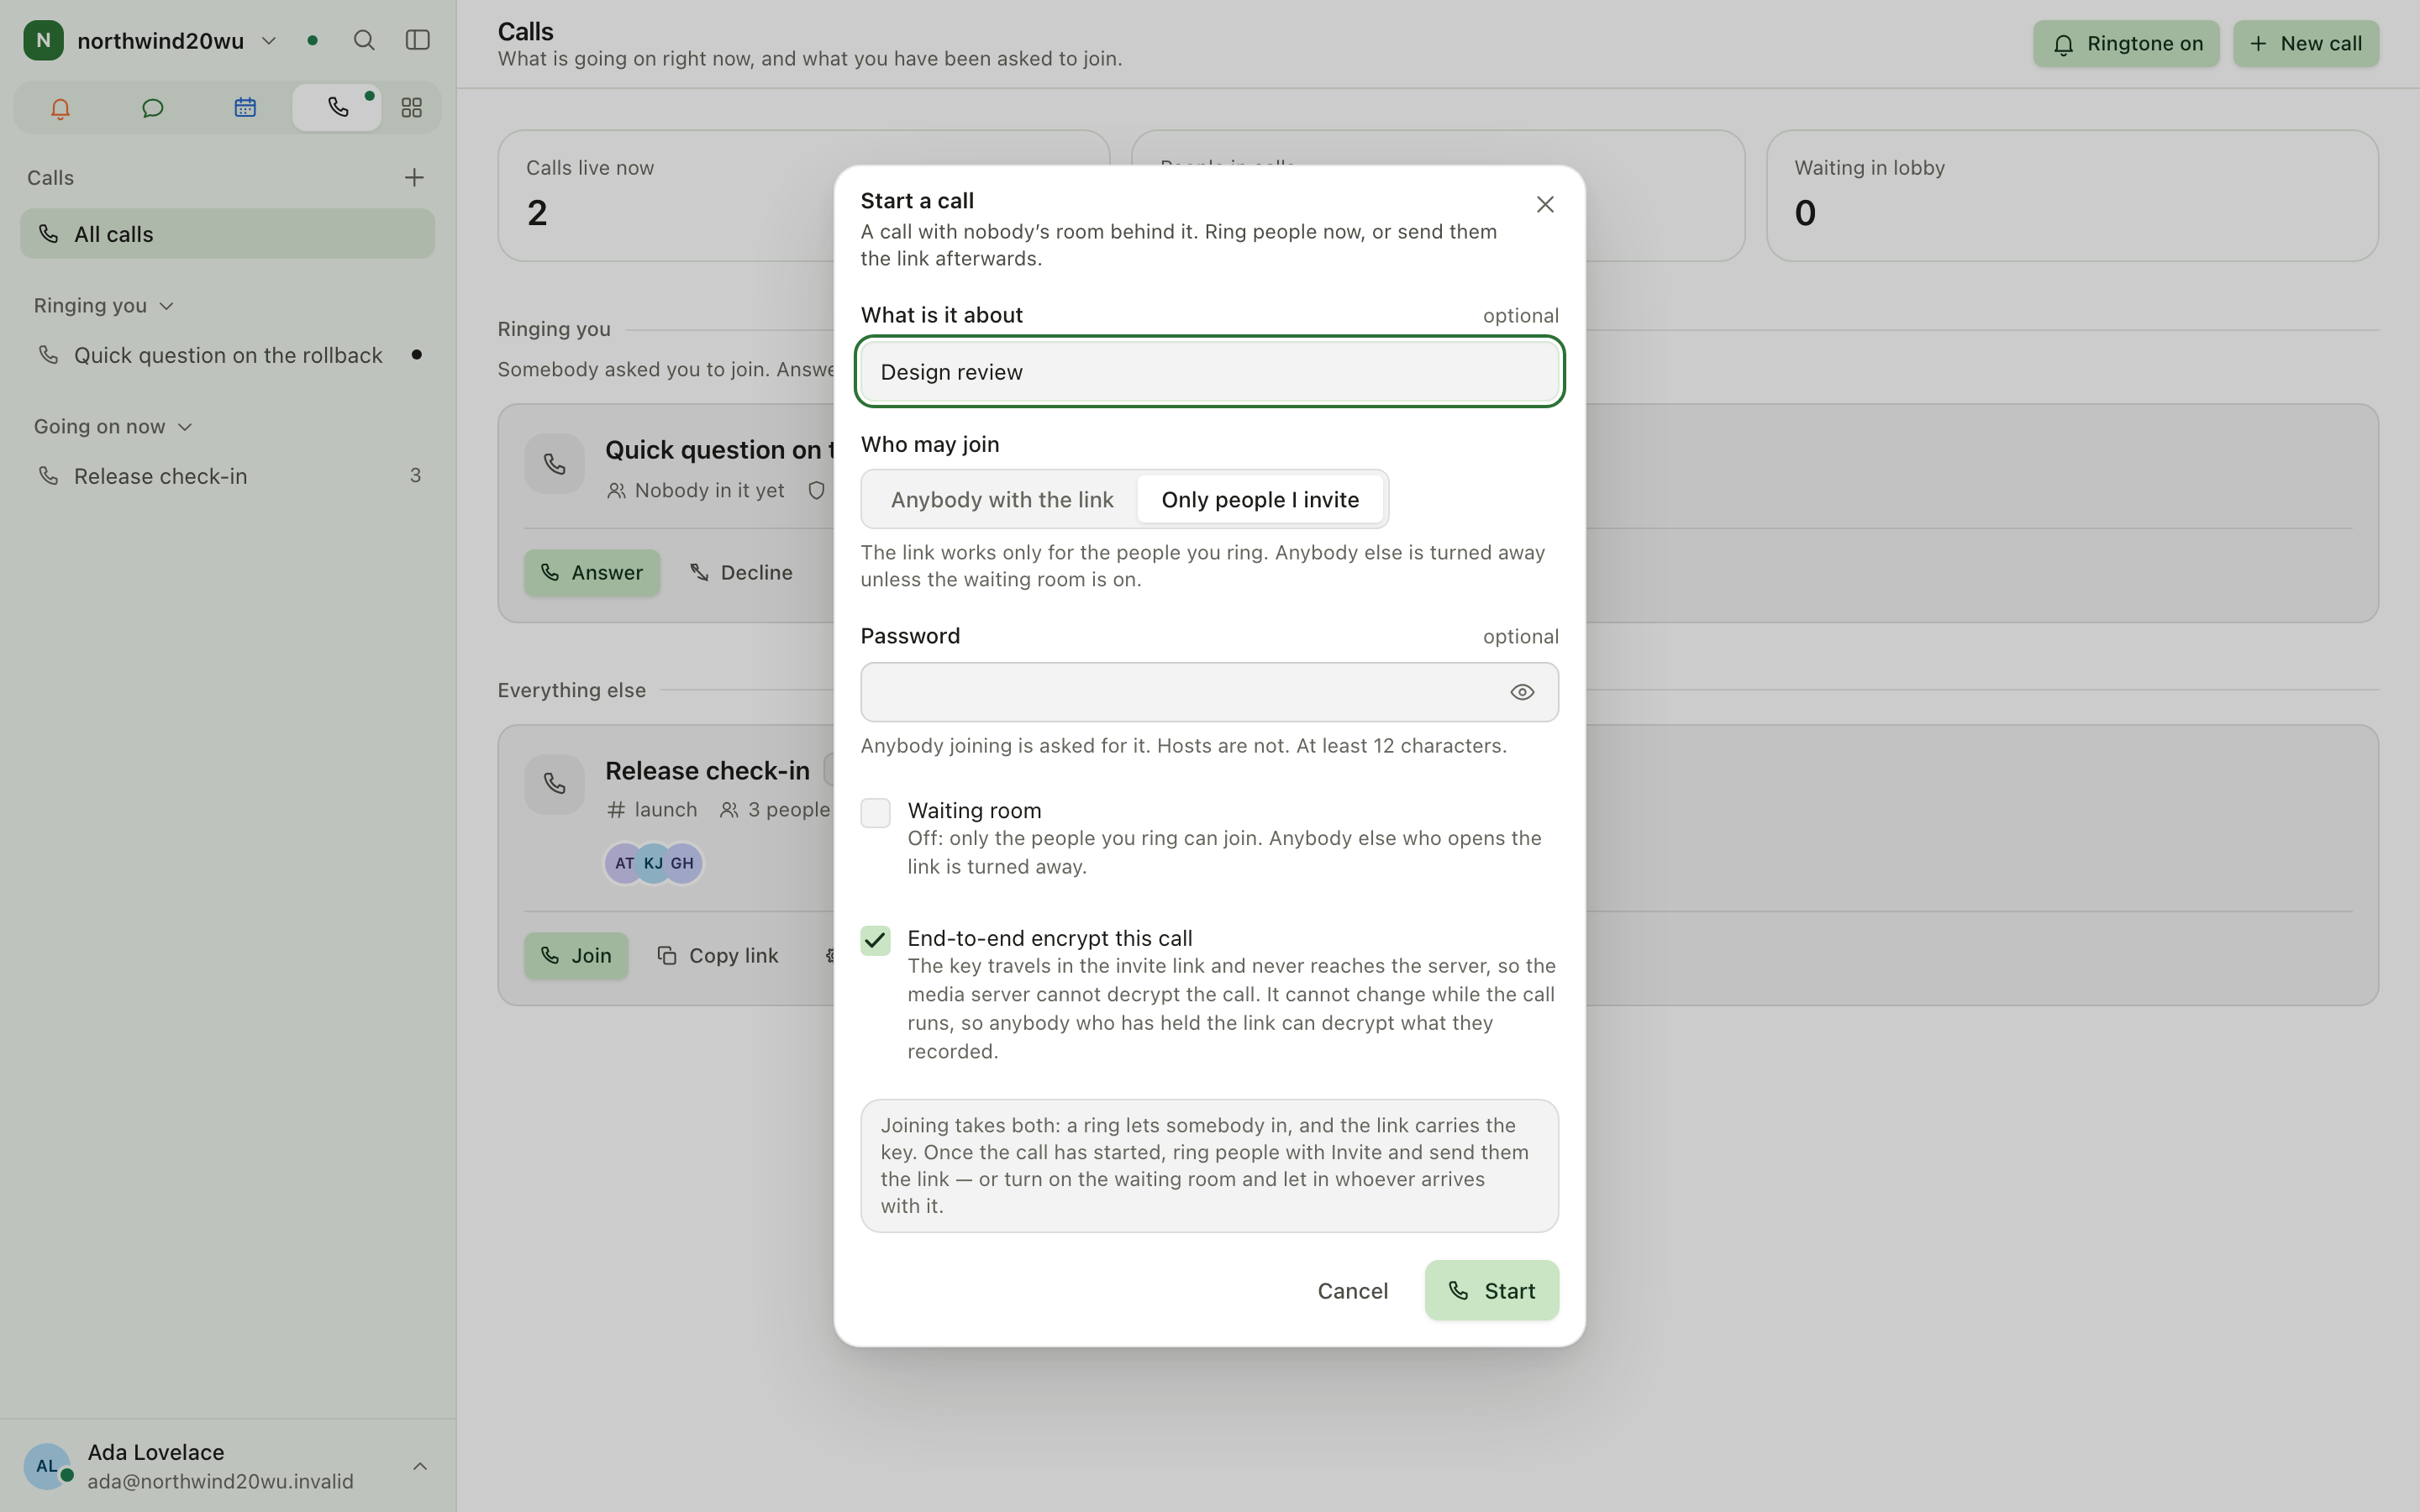
Task: Click the AL user avatar
Action: pos(47,1466)
